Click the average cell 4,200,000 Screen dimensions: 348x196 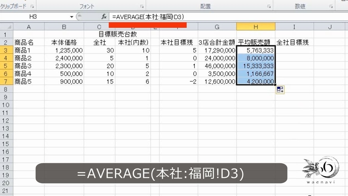[x=256, y=82]
